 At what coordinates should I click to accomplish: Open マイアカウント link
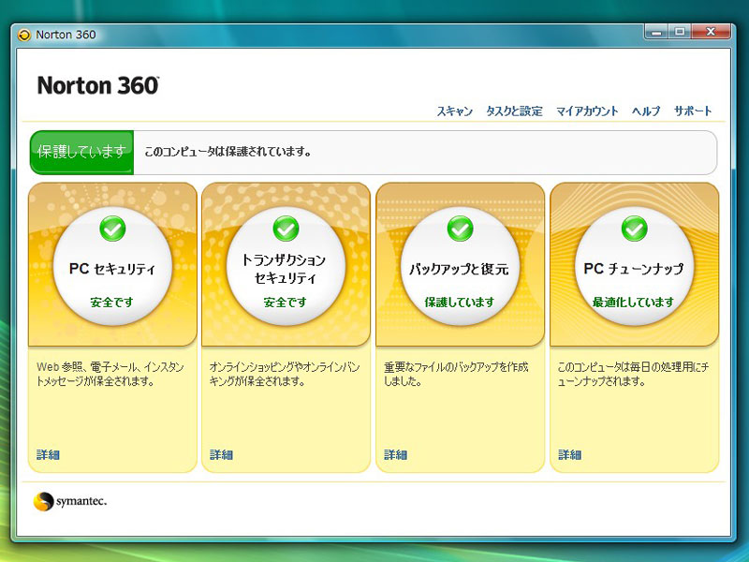click(x=587, y=111)
